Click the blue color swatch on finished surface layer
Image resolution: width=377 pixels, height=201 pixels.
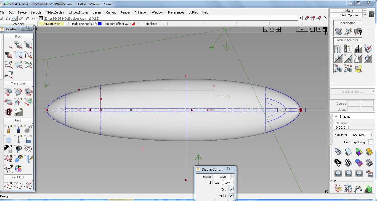click(x=100, y=24)
